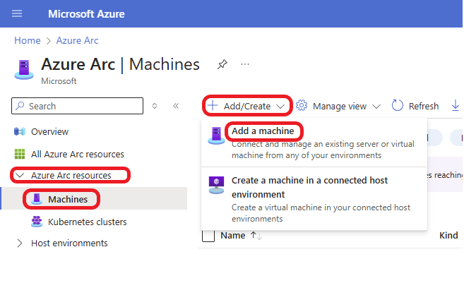Open All Azure Arc resources
Viewport: 464px width, 283px height.
[78, 154]
